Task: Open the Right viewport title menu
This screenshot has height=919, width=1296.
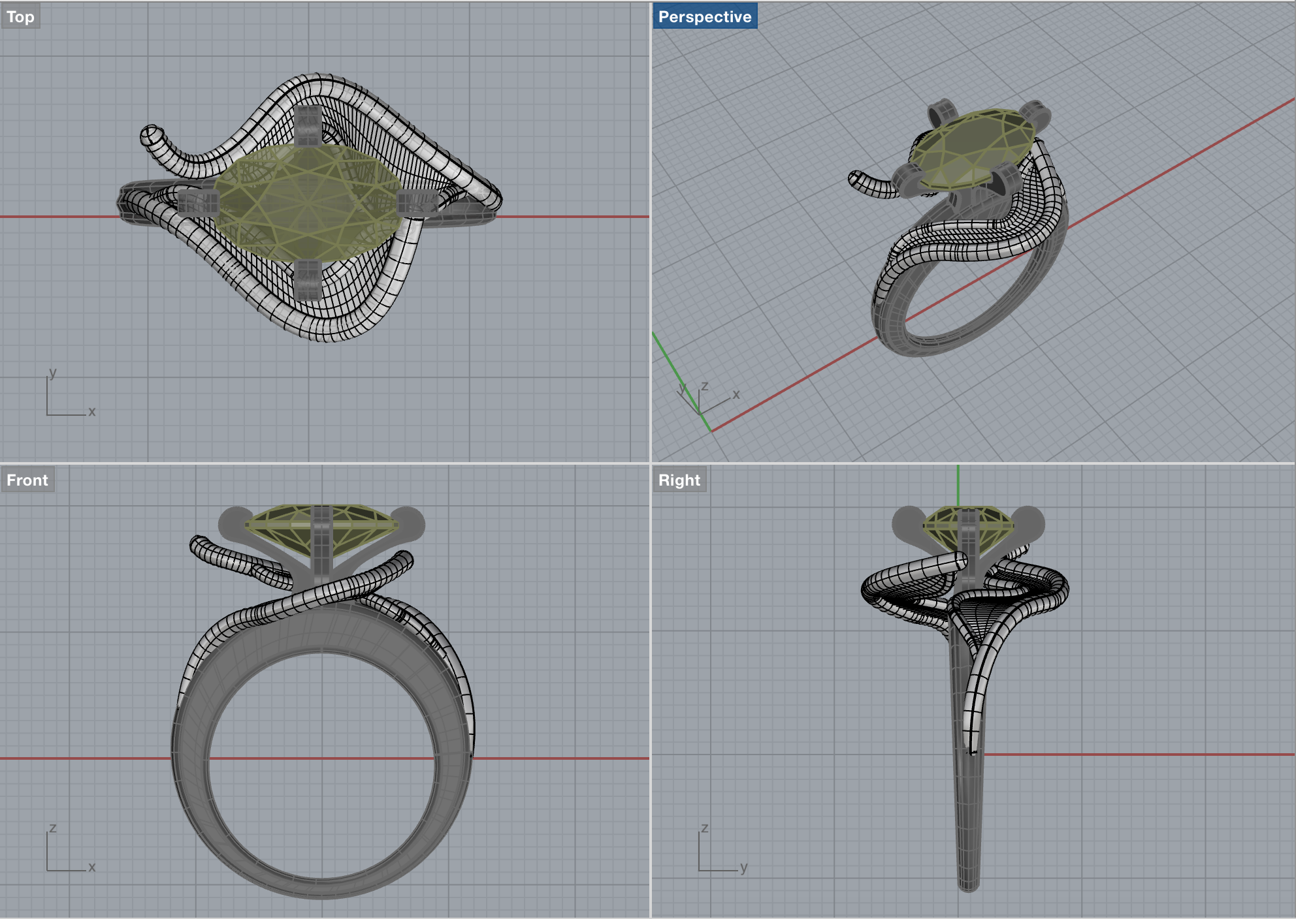Action: pos(679,480)
